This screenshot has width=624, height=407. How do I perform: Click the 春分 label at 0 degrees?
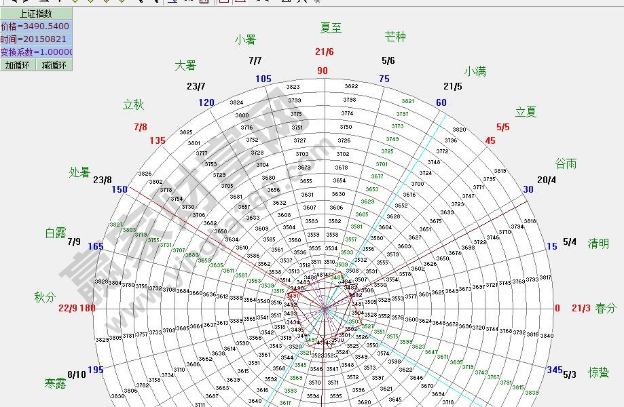(606, 309)
